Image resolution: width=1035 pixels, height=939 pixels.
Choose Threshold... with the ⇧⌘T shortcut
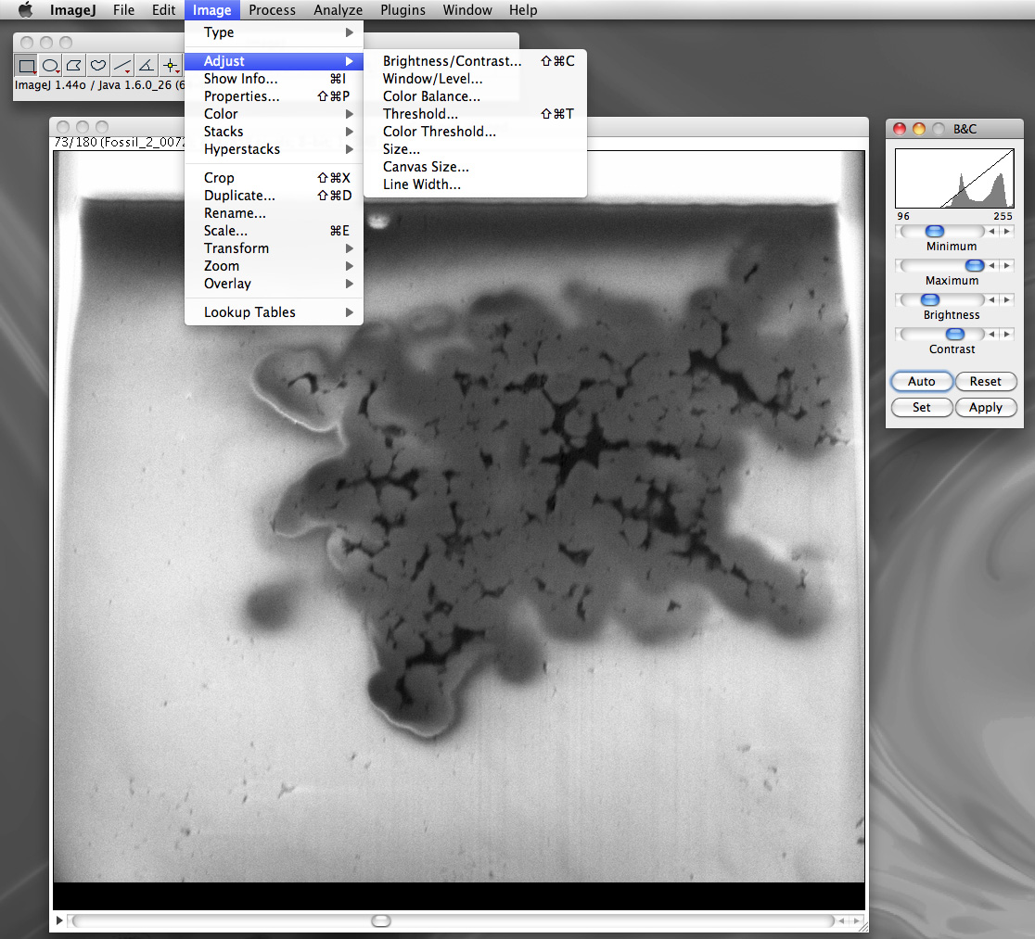coord(475,114)
